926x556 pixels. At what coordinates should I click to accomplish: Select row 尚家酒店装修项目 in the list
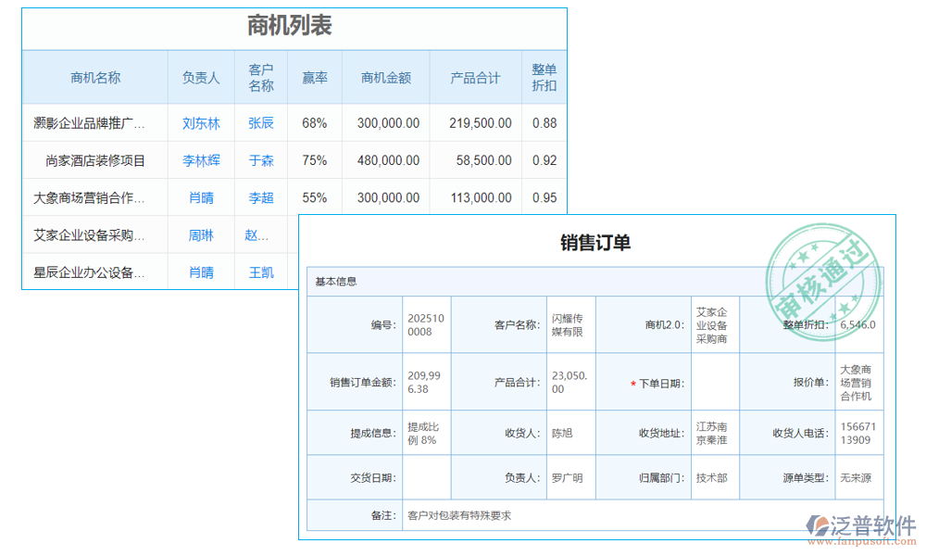(95, 159)
